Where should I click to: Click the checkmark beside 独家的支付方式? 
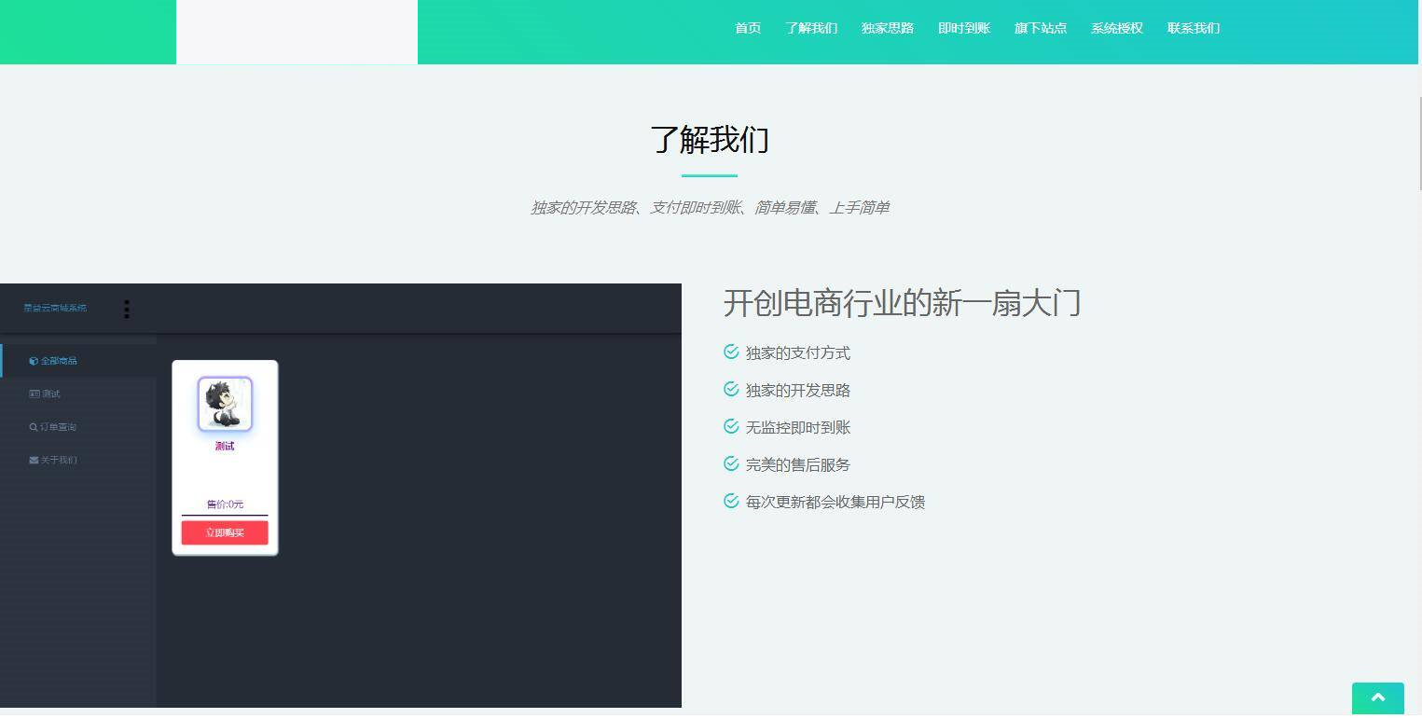pyautogui.click(x=730, y=352)
